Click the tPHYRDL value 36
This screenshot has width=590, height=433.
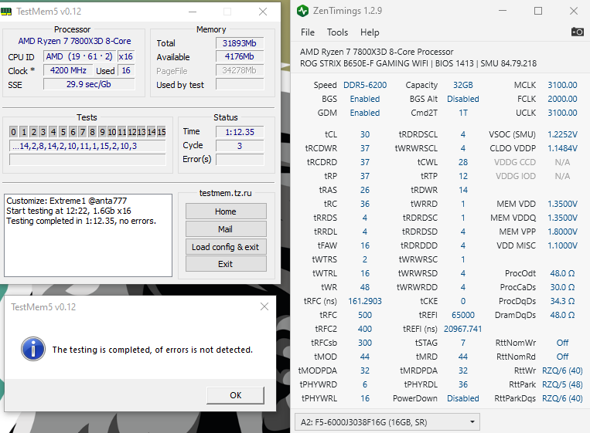click(x=463, y=384)
